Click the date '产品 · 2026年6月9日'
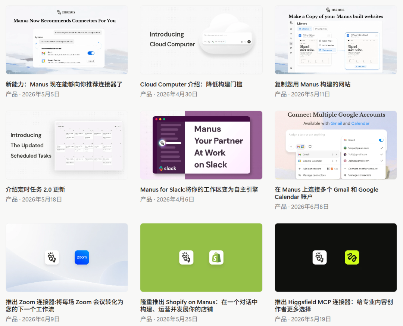403x326 pixels. click(32, 319)
